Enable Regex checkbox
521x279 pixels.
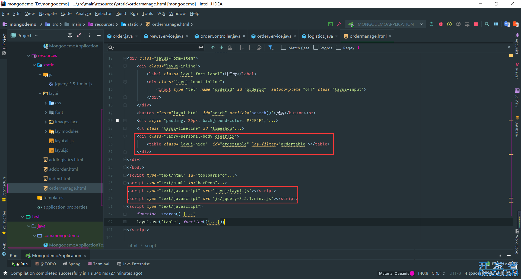[x=338, y=47]
